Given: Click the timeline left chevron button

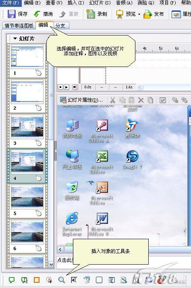Looking at the screenshot, I should pyautogui.click(x=140, y=87).
